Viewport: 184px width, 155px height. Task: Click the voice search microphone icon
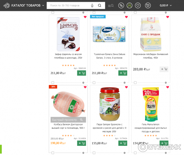pos(92,6)
